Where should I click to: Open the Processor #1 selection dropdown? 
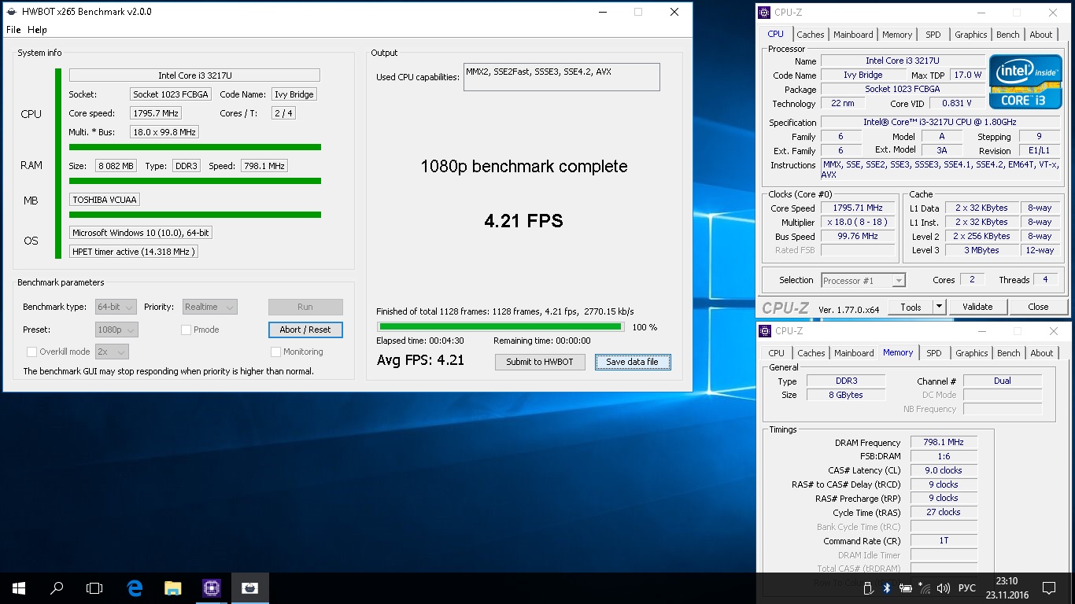(863, 280)
